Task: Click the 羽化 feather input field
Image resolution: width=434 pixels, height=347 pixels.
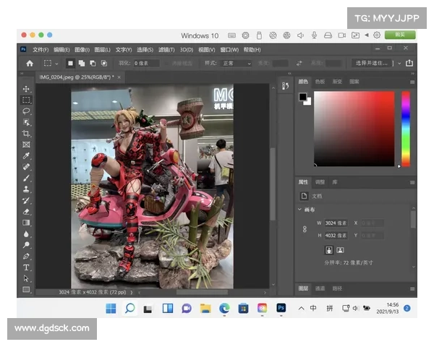Action: 146,64
